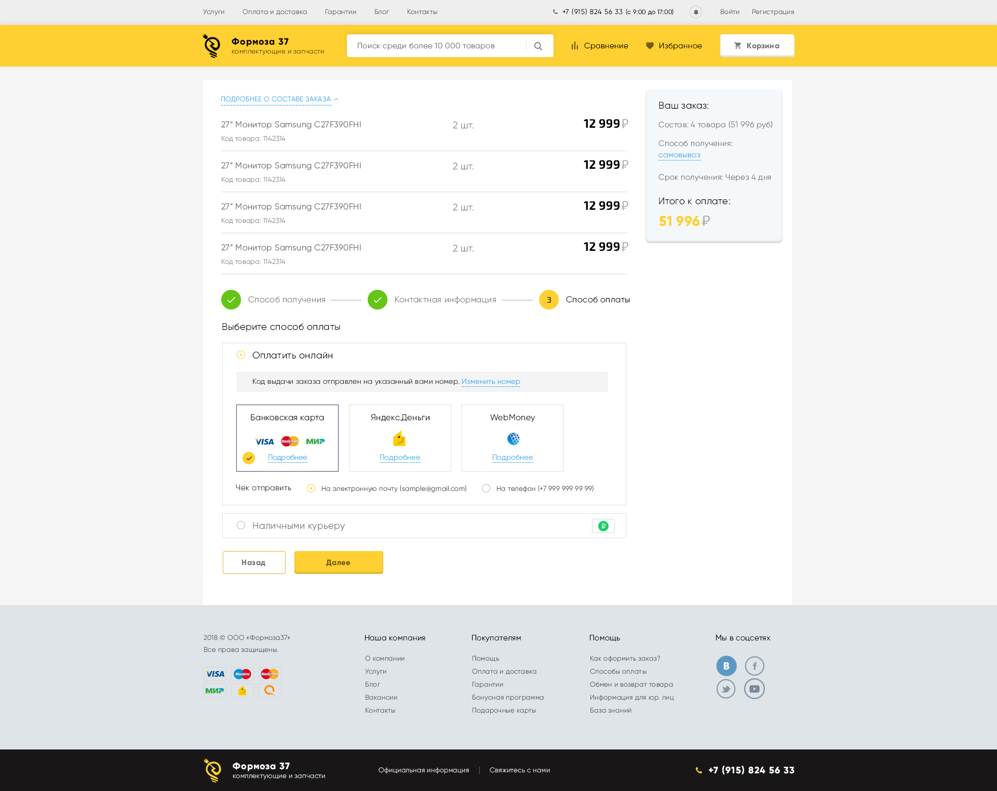Choose the WebMoney payment option

pos(513,438)
